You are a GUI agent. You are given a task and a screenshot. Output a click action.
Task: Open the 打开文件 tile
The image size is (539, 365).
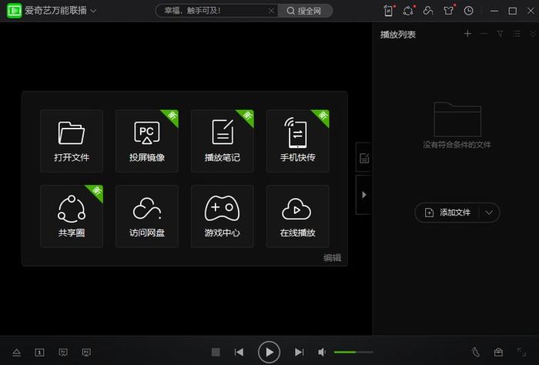pyautogui.click(x=72, y=141)
